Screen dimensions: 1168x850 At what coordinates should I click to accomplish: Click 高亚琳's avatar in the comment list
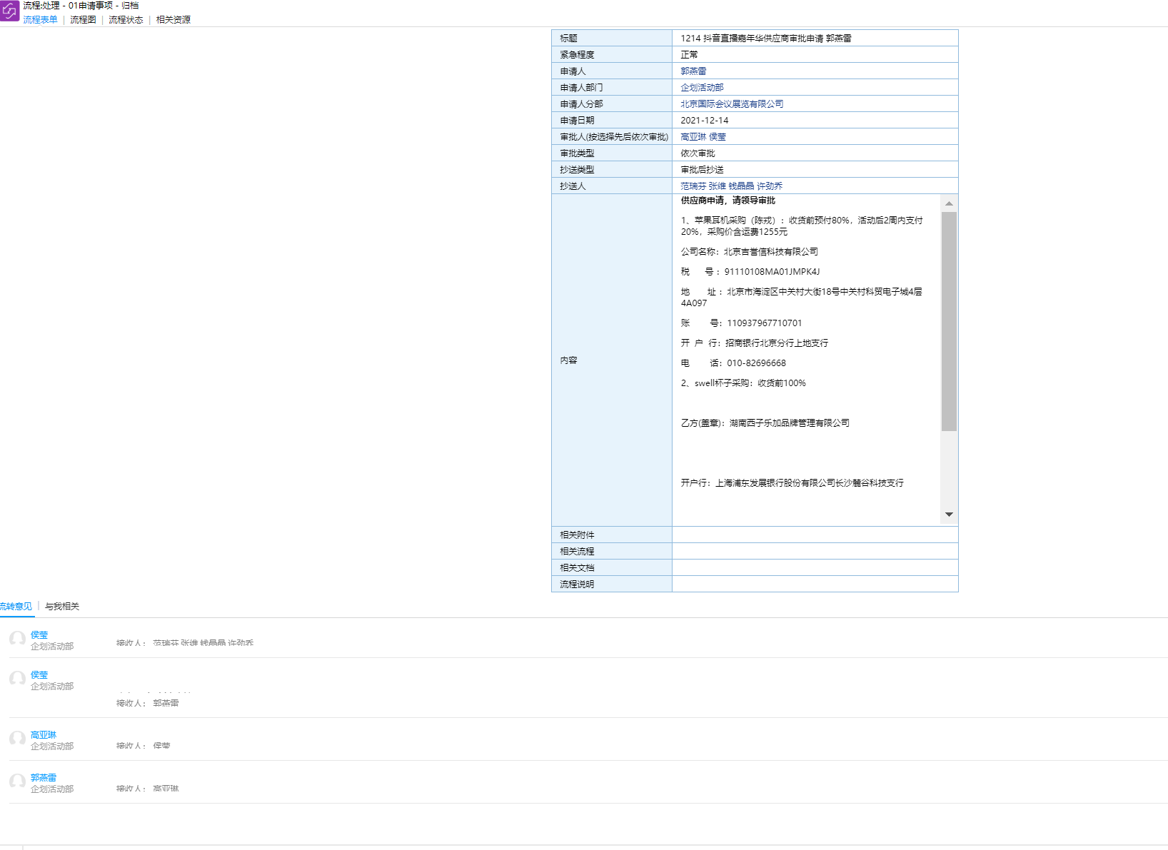pyautogui.click(x=17, y=738)
